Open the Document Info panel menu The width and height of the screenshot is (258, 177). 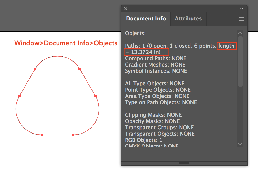241,19
